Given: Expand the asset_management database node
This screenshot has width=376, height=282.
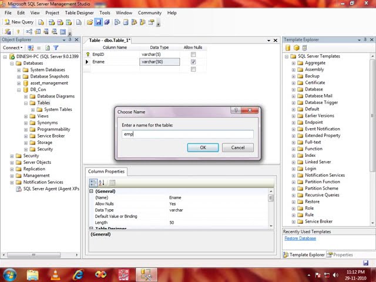Looking at the screenshot, I should (19, 83).
